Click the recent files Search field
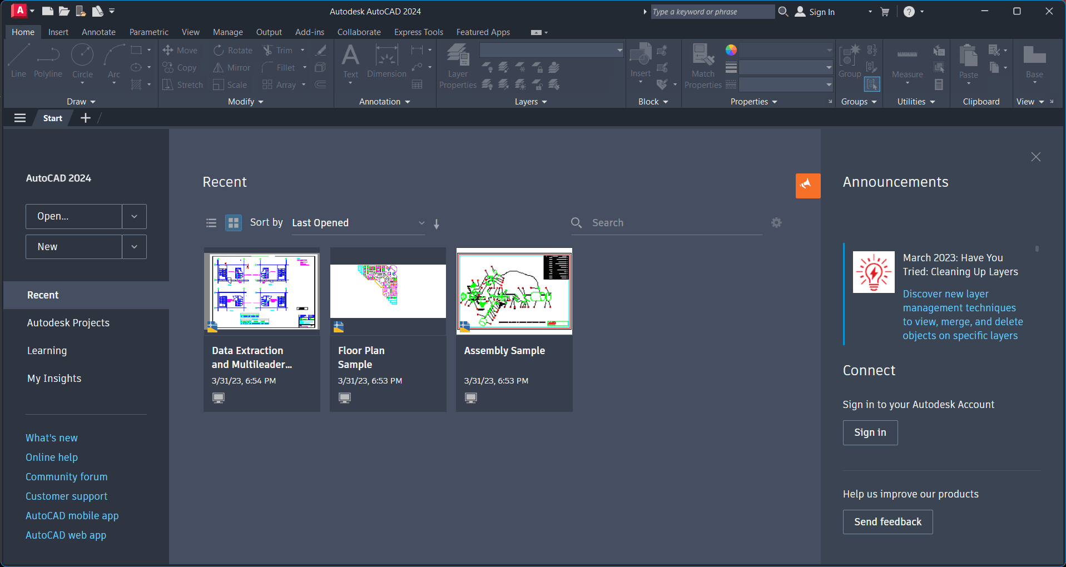The width and height of the screenshot is (1066, 567). [666, 223]
